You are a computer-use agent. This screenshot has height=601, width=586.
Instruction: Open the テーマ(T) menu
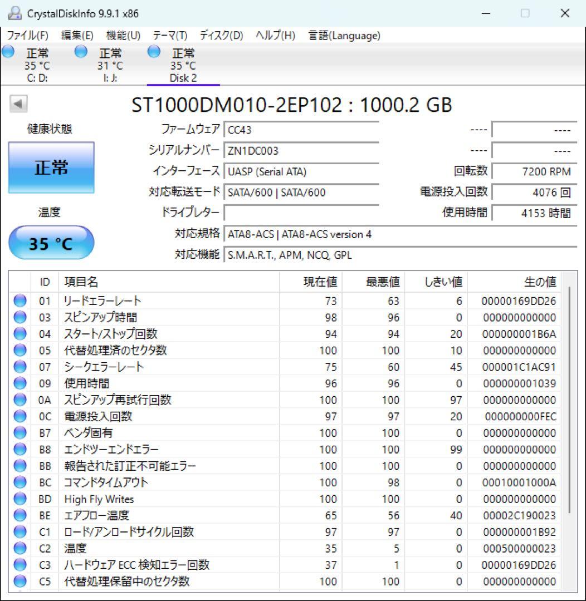point(170,36)
